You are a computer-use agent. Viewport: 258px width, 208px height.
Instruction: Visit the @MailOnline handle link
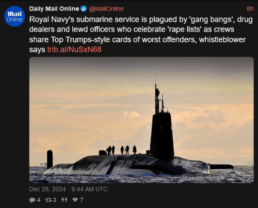click(x=106, y=9)
